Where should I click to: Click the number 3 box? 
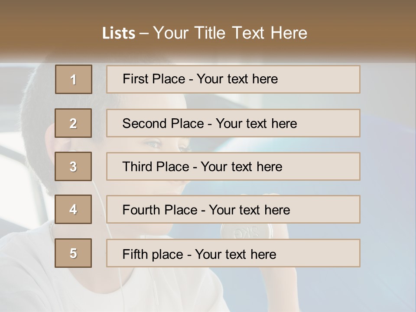[x=73, y=166]
